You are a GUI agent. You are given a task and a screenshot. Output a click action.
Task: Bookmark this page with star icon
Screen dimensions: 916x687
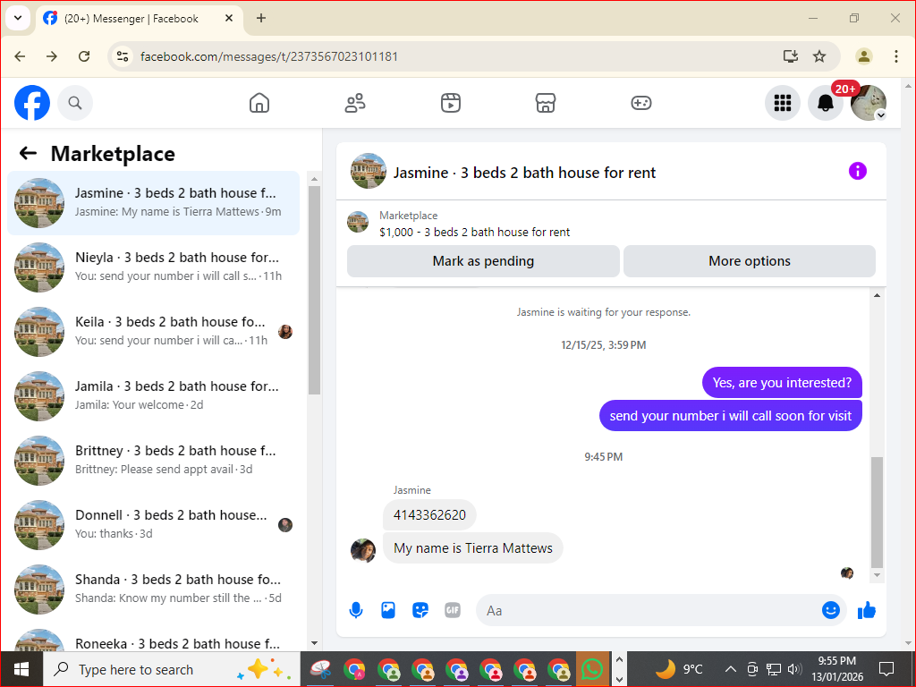tap(819, 56)
